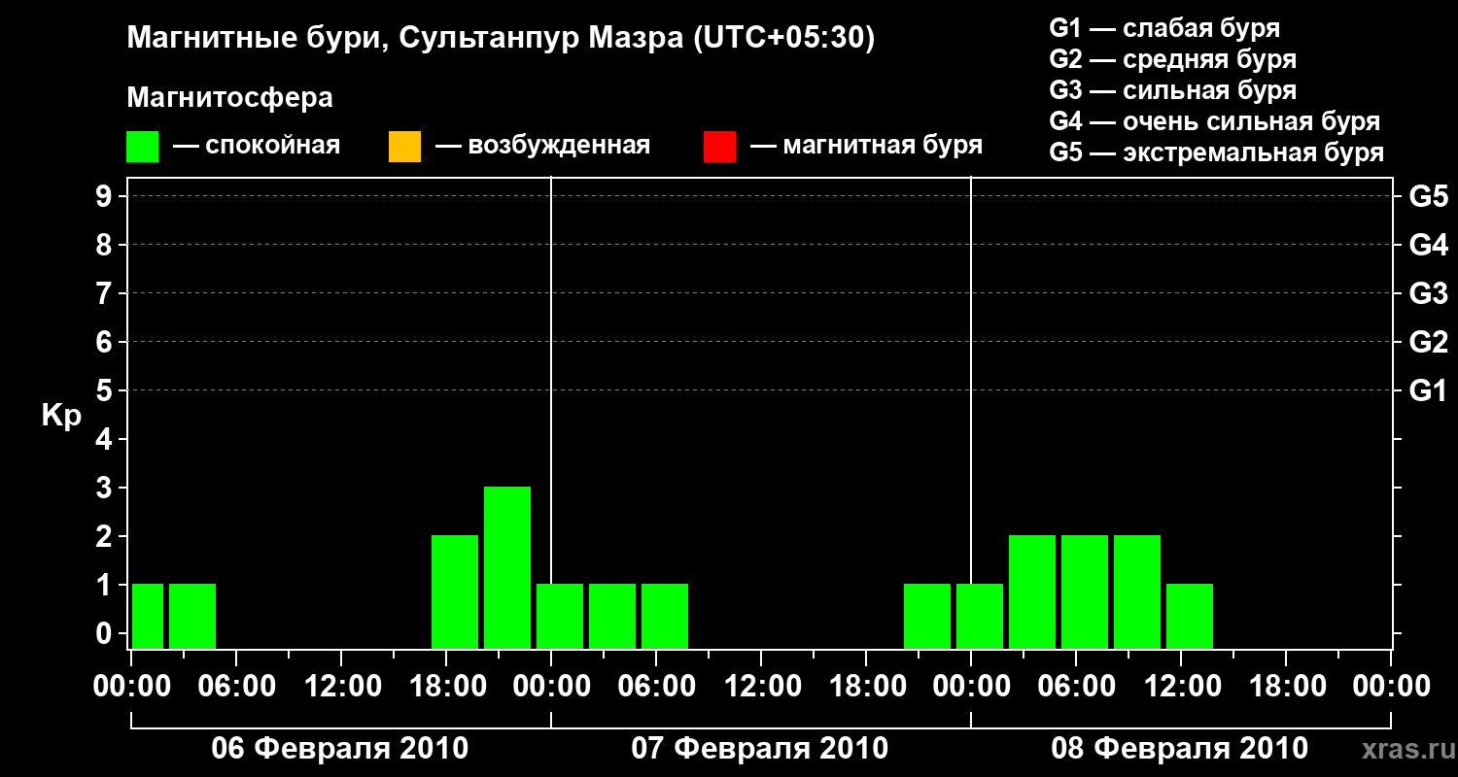Click the '— возбужденная' legend text
1458x777 pixels.
click(x=543, y=147)
